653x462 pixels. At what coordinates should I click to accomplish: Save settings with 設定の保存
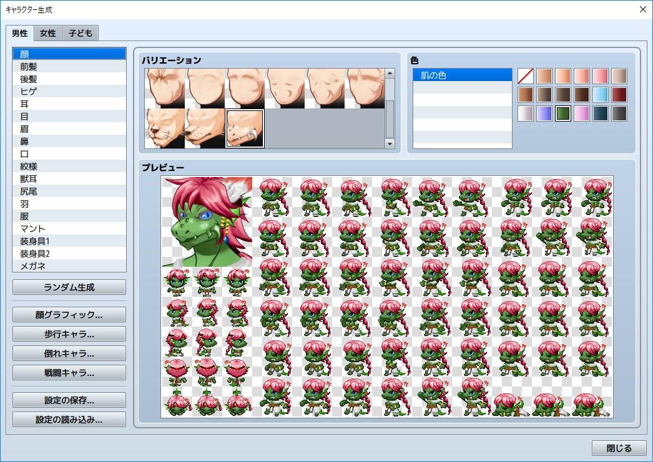coord(69,400)
